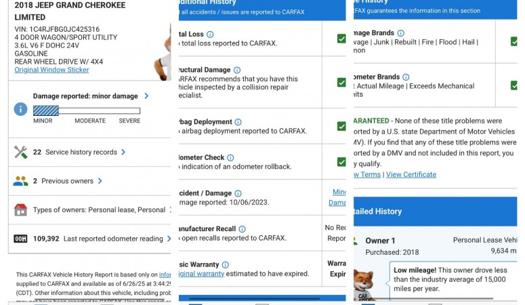Select the Detailed History section header

tap(379, 211)
